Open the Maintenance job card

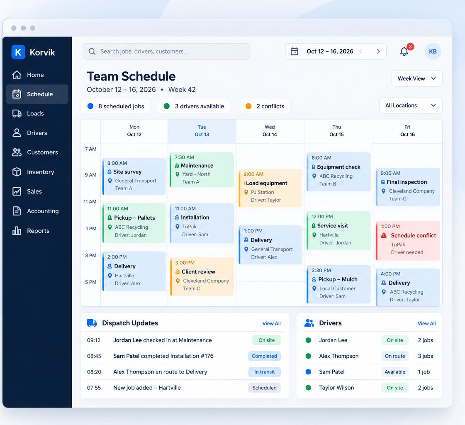point(202,170)
